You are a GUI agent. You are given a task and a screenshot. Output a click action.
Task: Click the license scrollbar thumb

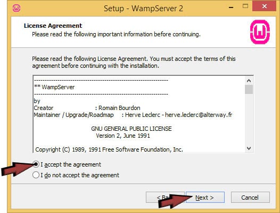click(x=249, y=89)
